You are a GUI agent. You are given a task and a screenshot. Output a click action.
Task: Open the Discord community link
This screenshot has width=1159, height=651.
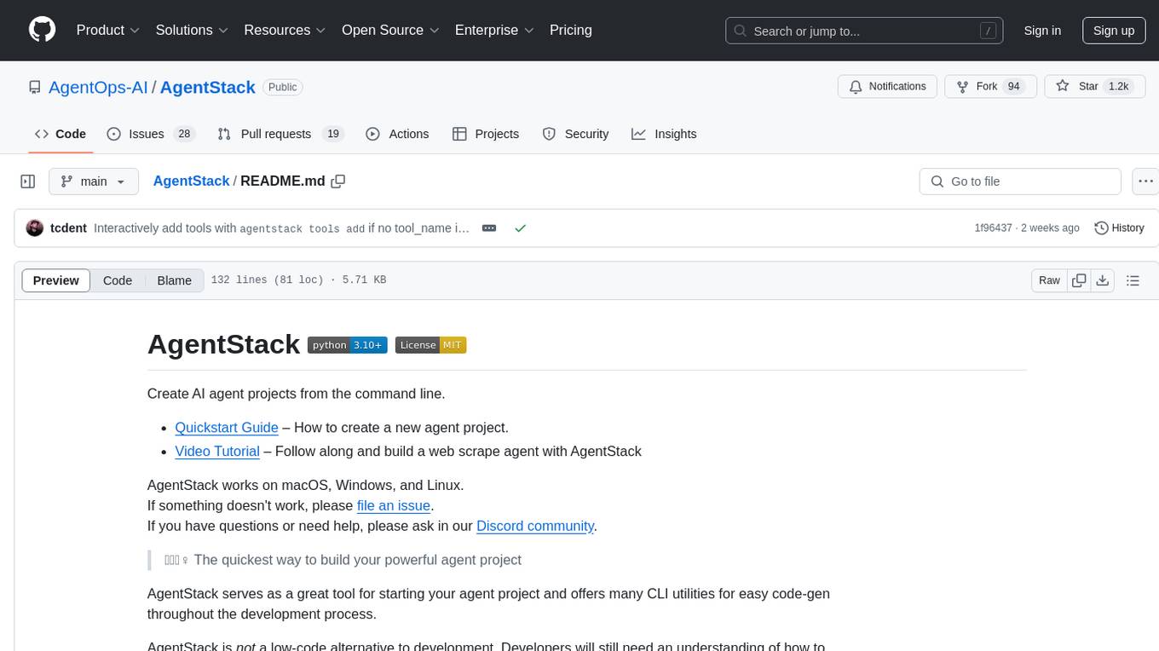click(535, 526)
